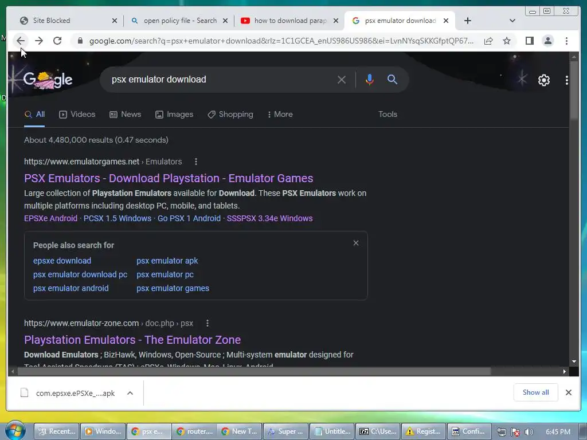Open Chrome three-dot menu
Viewport: 587px width, 440px height.
[x=566, y=41]
